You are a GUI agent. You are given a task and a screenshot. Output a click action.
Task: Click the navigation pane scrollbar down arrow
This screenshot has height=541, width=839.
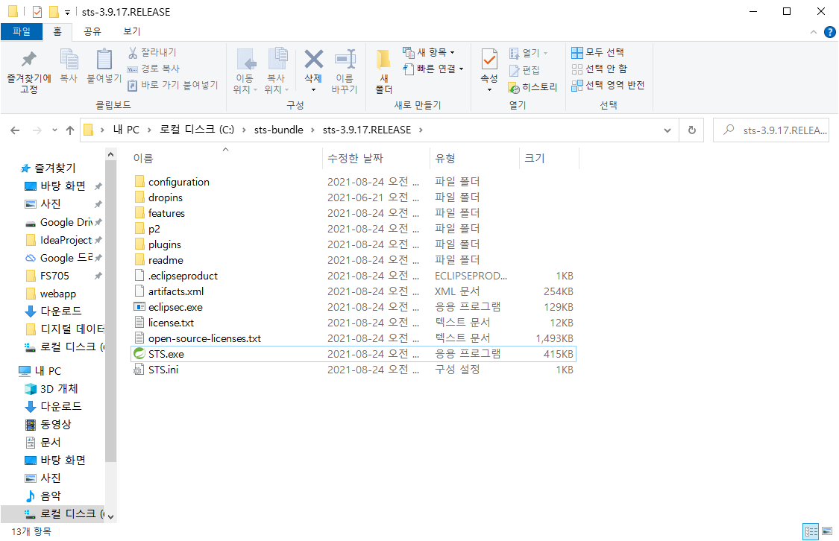click(111, 516)
